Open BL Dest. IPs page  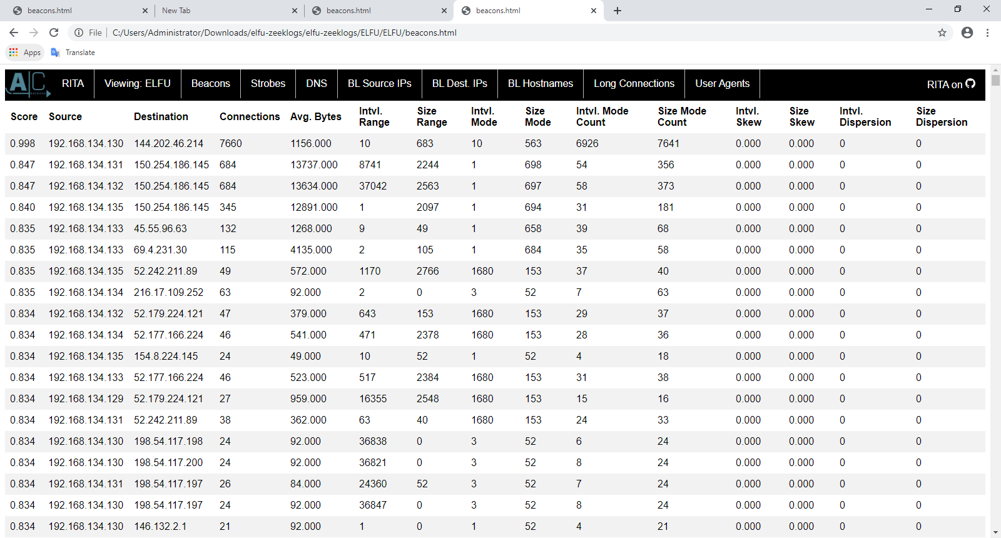tap(460, 84)
